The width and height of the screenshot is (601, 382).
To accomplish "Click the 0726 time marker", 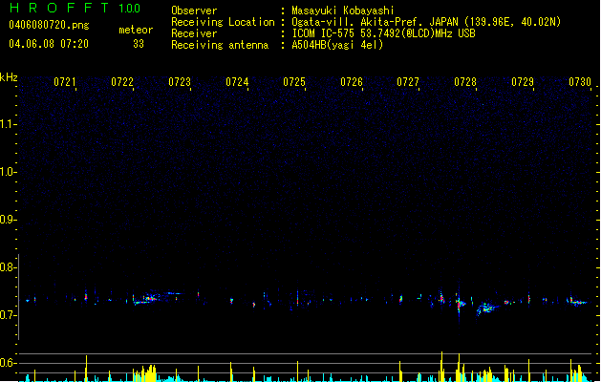I will [352, 82].
